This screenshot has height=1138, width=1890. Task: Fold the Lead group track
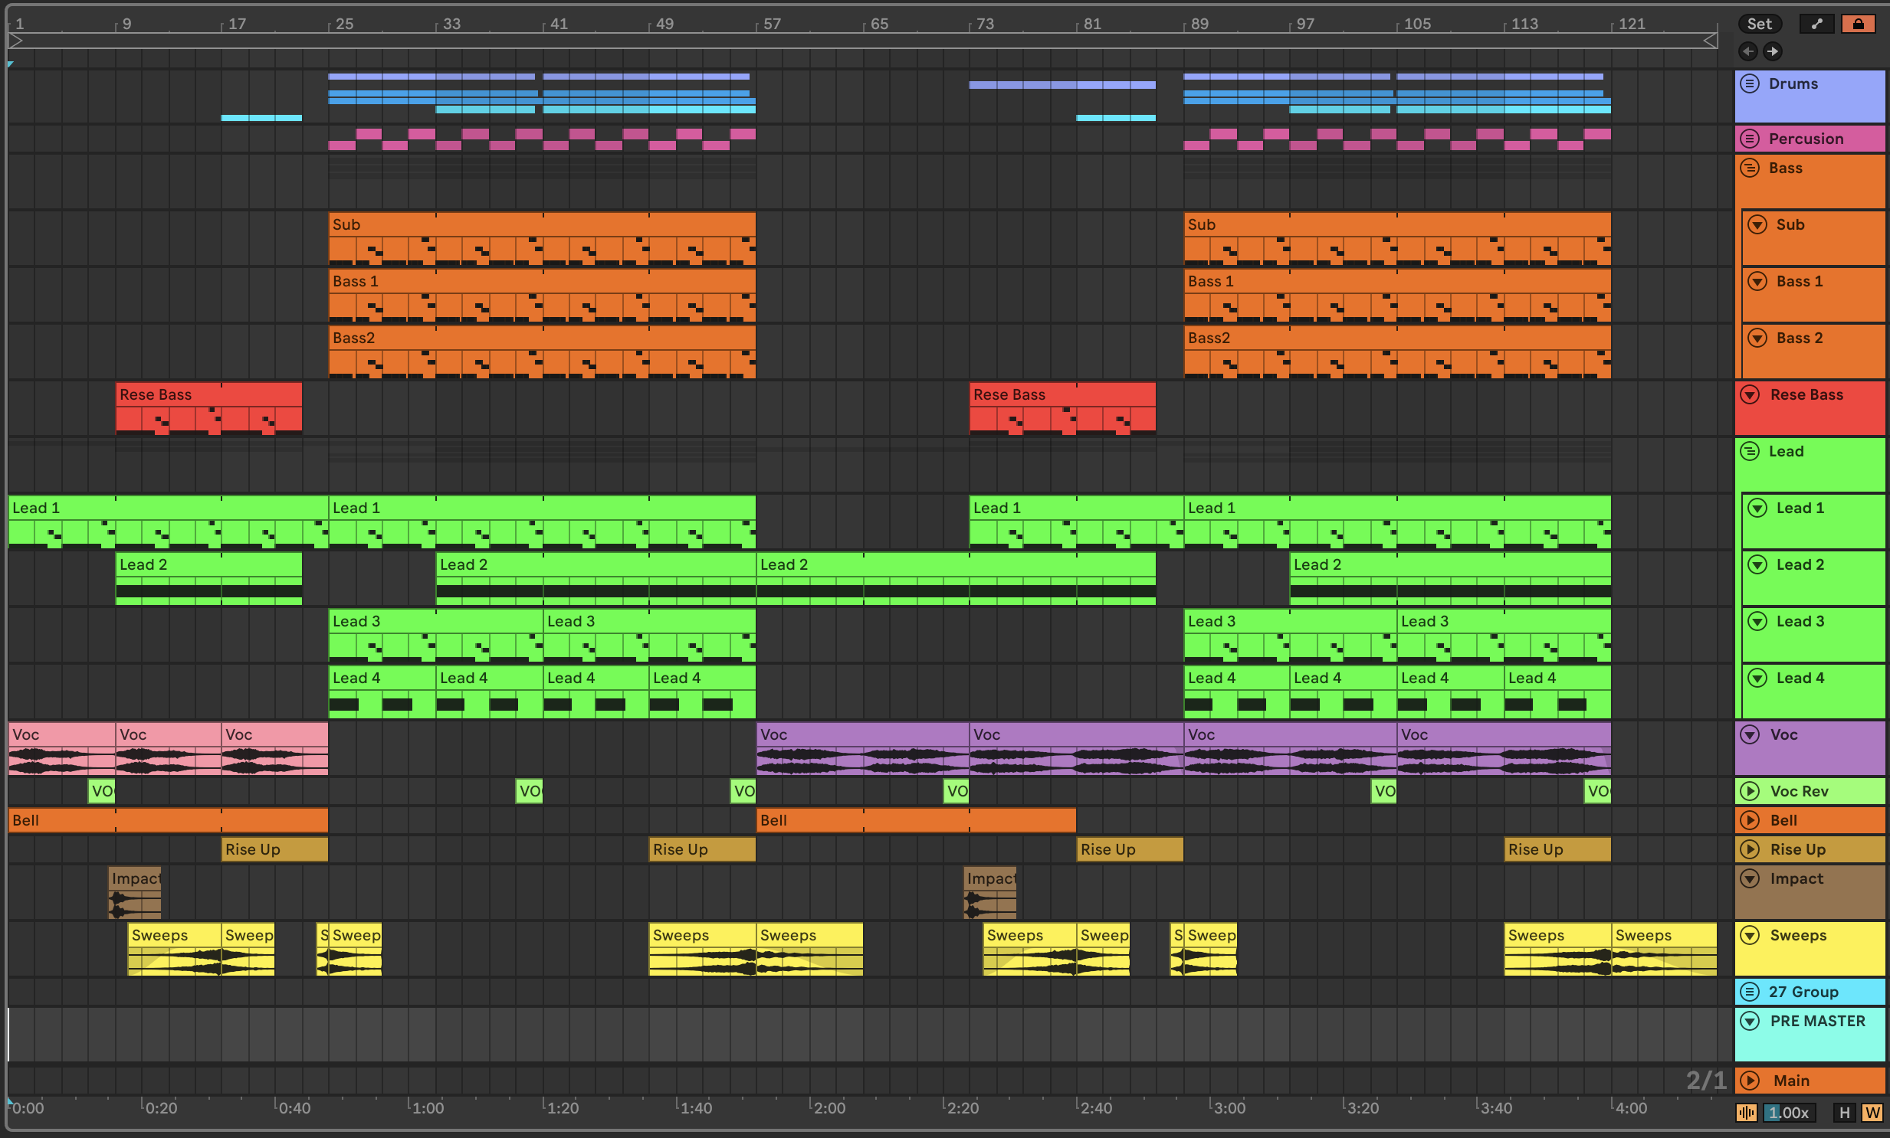[x=1750, y=451]
